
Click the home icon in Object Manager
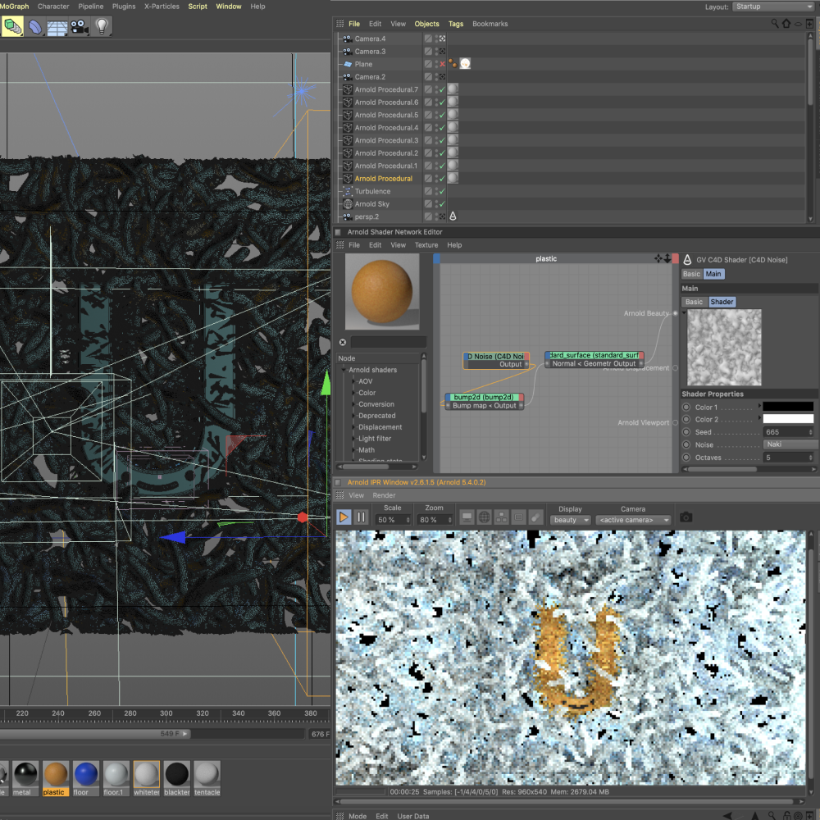pyautogui.click(x=786, y=24)
